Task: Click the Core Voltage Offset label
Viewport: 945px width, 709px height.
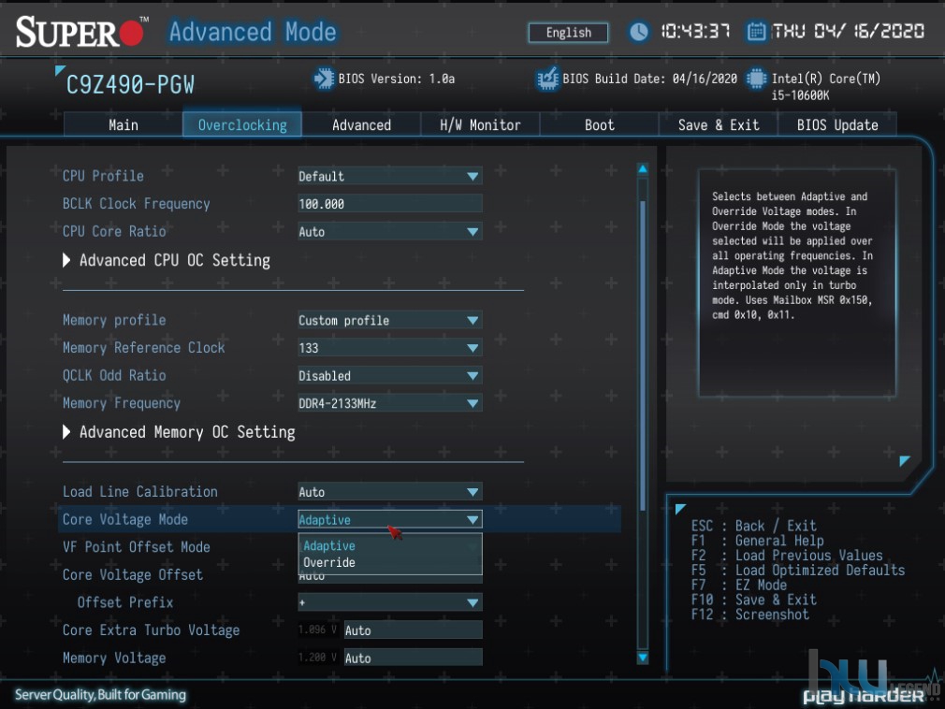Action: [x=133, y=574]
